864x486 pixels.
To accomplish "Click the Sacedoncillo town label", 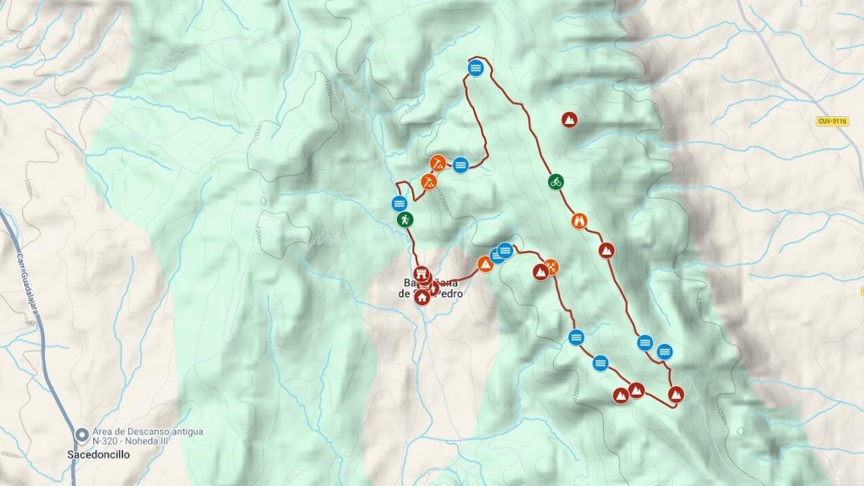I will pos(98,454).
